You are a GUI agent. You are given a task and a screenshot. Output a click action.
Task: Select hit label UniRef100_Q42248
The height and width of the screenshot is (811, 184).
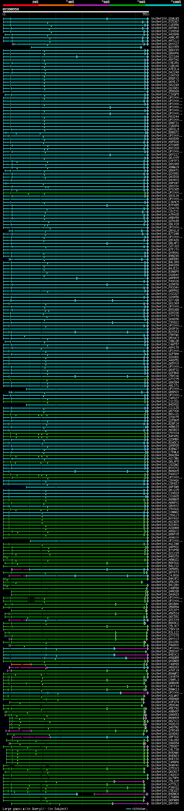click(165, 72)
